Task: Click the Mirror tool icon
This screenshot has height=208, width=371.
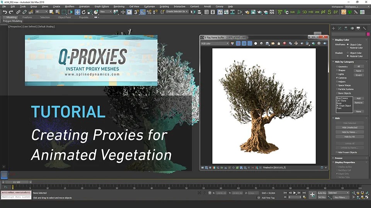Action: [193, 12]
